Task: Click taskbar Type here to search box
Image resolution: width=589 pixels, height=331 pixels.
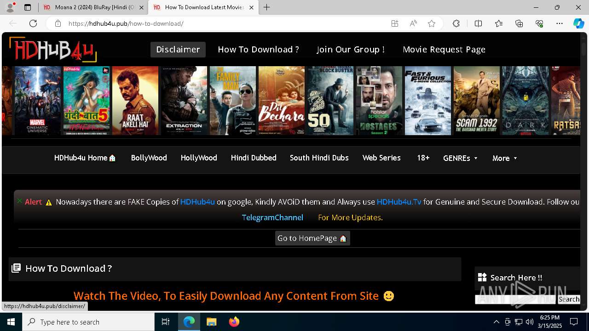Action: 88,322
